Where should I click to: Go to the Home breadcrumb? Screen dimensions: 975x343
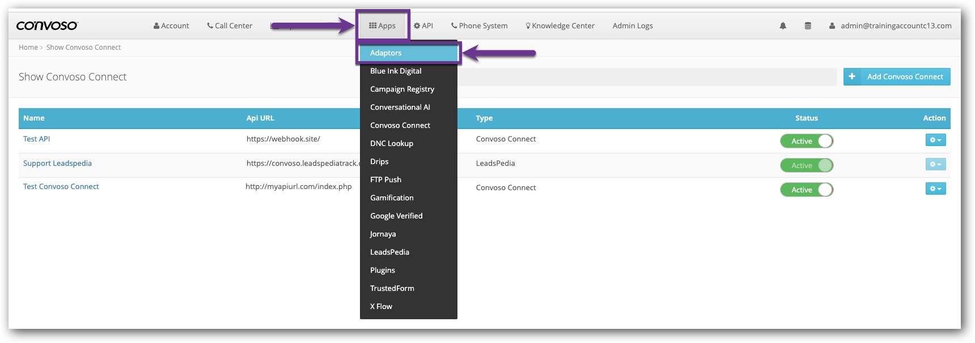(28, 48)
